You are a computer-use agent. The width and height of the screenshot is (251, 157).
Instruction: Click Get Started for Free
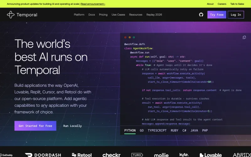pyautogui.click(x=35, y=126)
